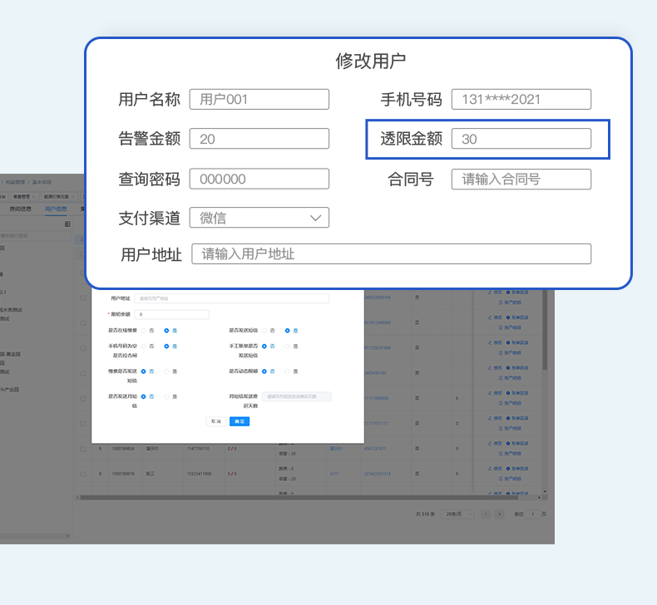Open the 支付渠道 payment channel dropdown
Screen dimensions: 657x605
coord(259,218)
